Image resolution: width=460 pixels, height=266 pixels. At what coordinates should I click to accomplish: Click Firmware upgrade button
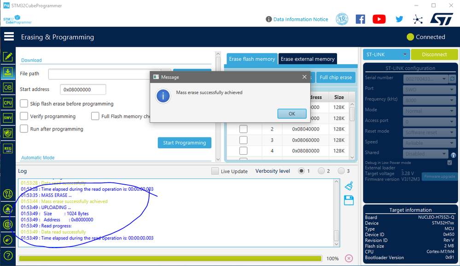pyautogui.click(x=439, y=176)
